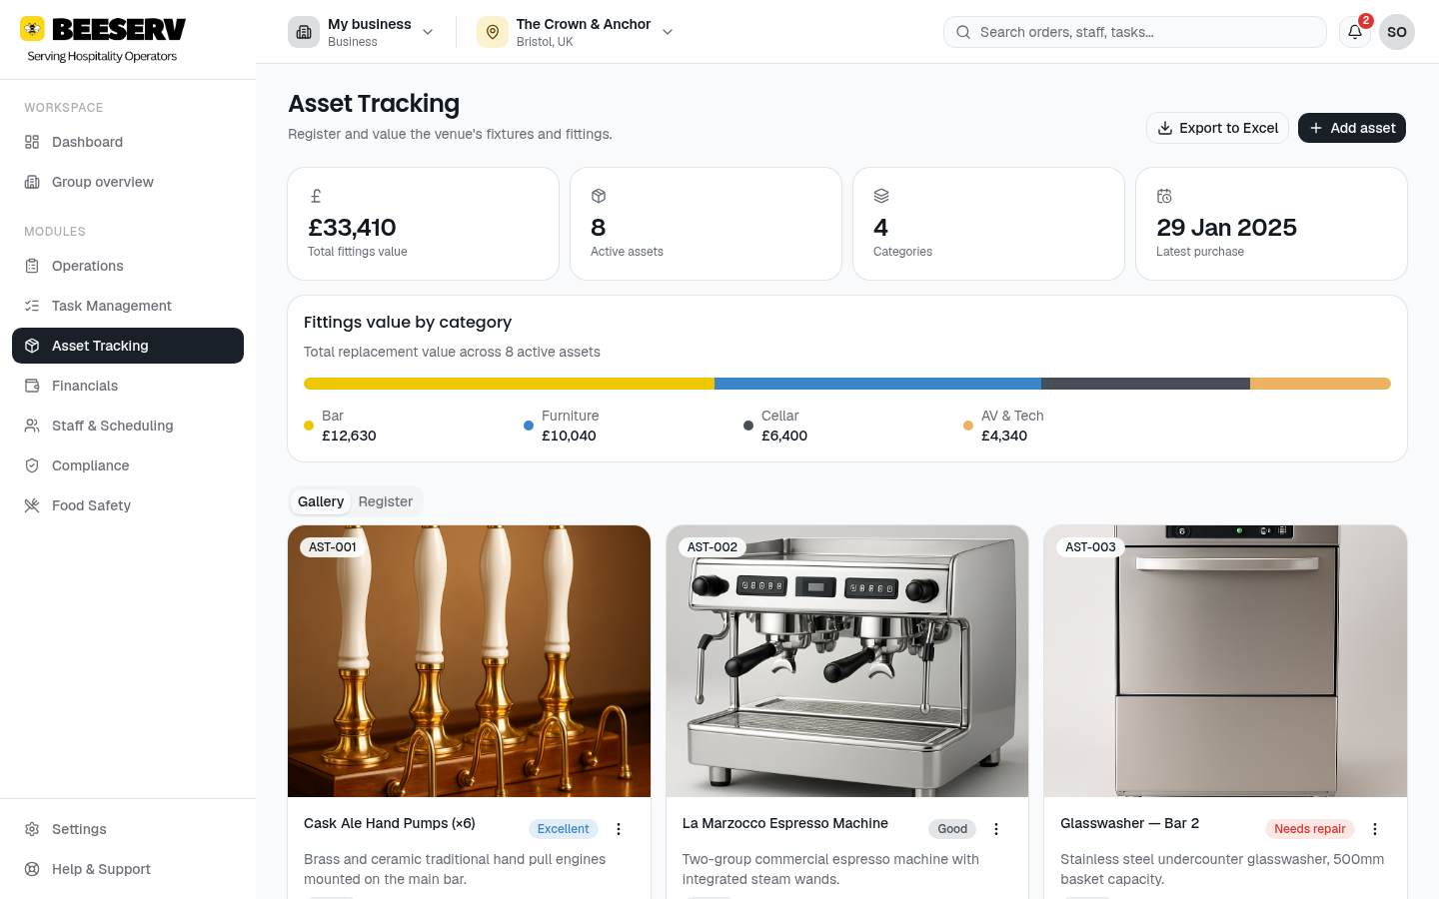Switch to the Register view tab
The width and height of the screenshot is (1439, 899).
386,501
